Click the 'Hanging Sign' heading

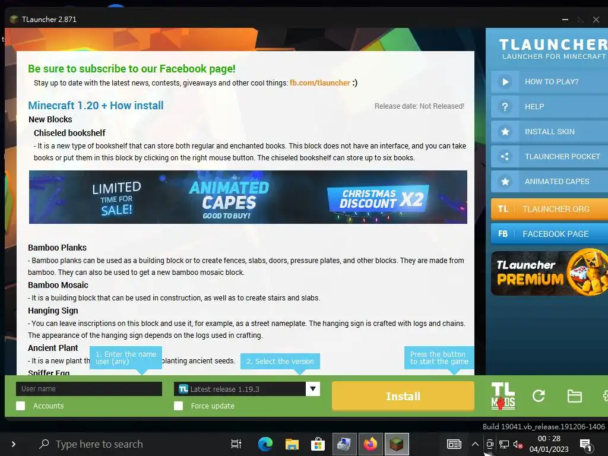click(53, 311)
